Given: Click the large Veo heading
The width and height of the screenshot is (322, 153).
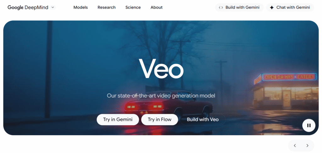Looking at the screenshot, I should (161, 69).
